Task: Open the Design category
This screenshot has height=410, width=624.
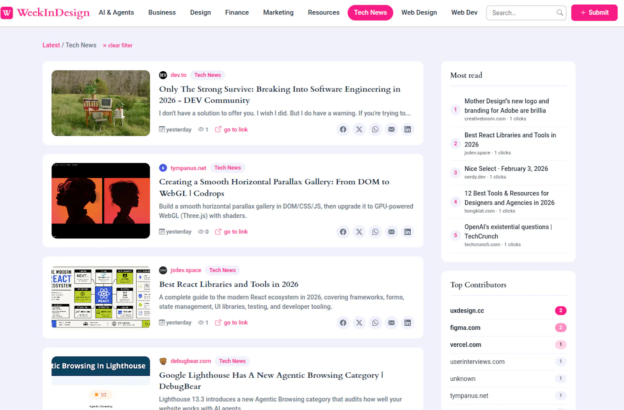Action: [x=200, y=12]
